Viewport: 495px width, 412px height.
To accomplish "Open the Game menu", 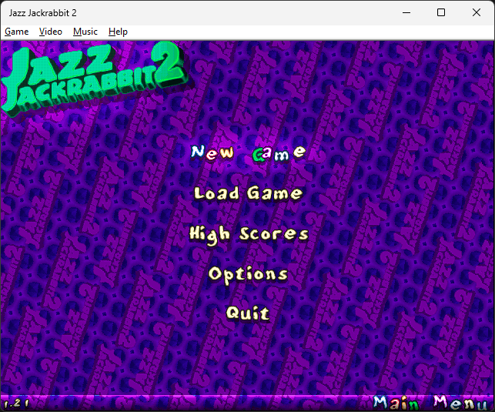I will [17, 32].
